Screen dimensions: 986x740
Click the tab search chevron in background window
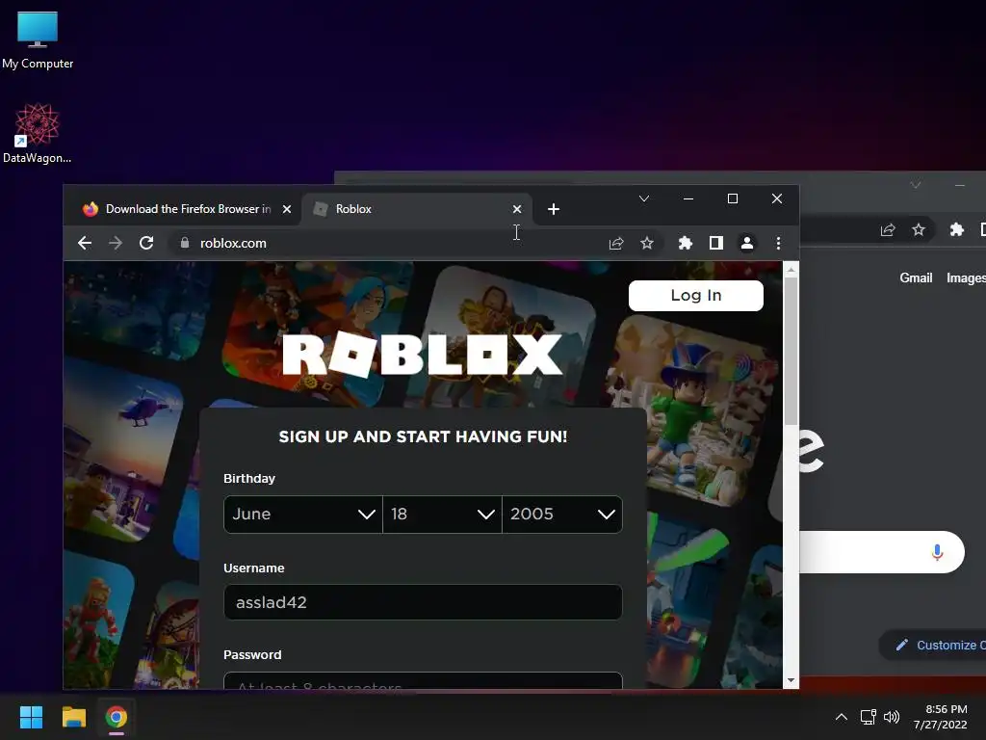tap(916, 185)
